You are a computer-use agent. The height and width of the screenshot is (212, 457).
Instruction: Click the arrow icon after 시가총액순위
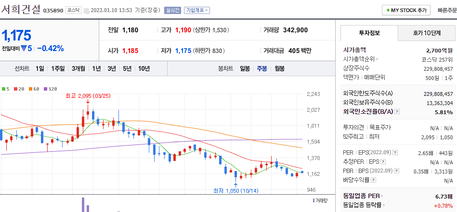(x=377, y=59)
